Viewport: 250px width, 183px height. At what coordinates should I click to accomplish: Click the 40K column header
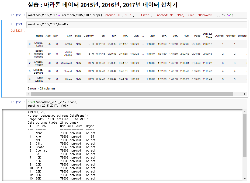(186, 36)
